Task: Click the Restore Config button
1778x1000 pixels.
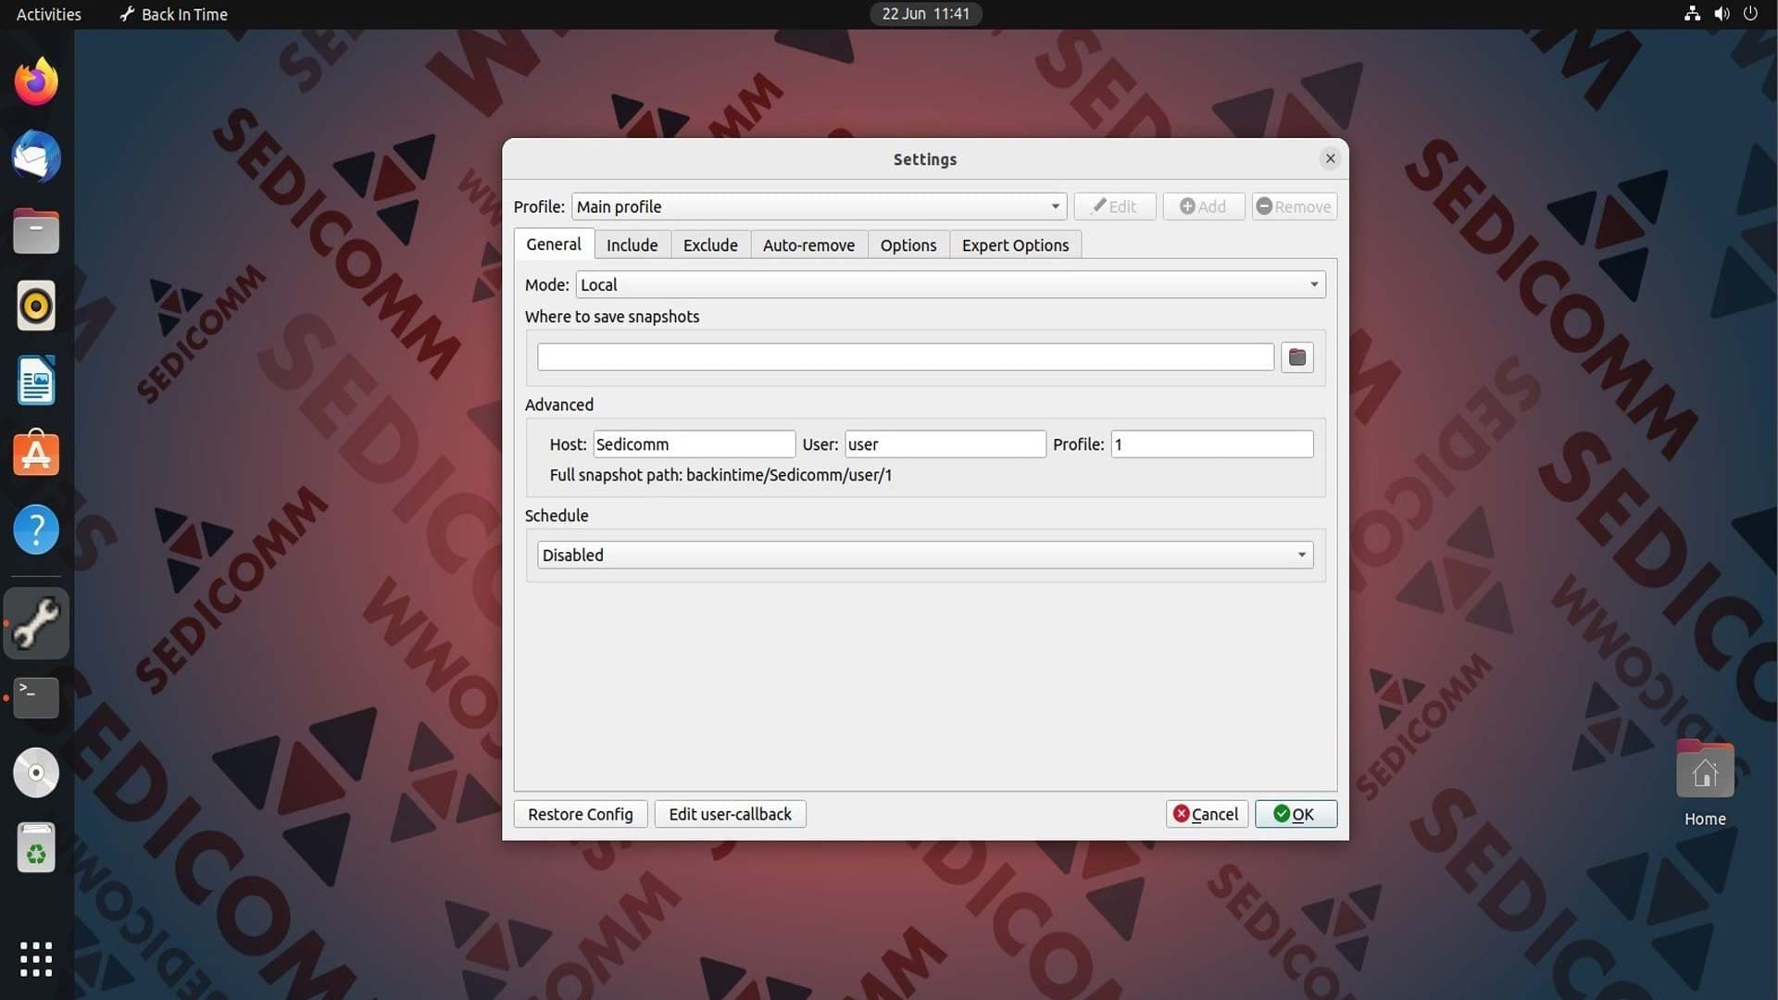Action: click(x=581, y=814)
